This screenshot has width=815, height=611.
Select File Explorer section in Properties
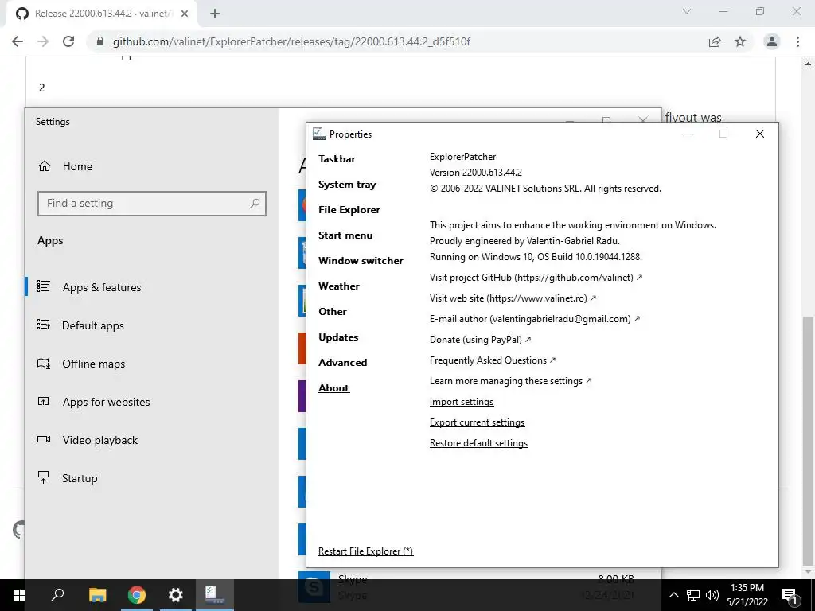pyautogui.click(x=349, y=210)
